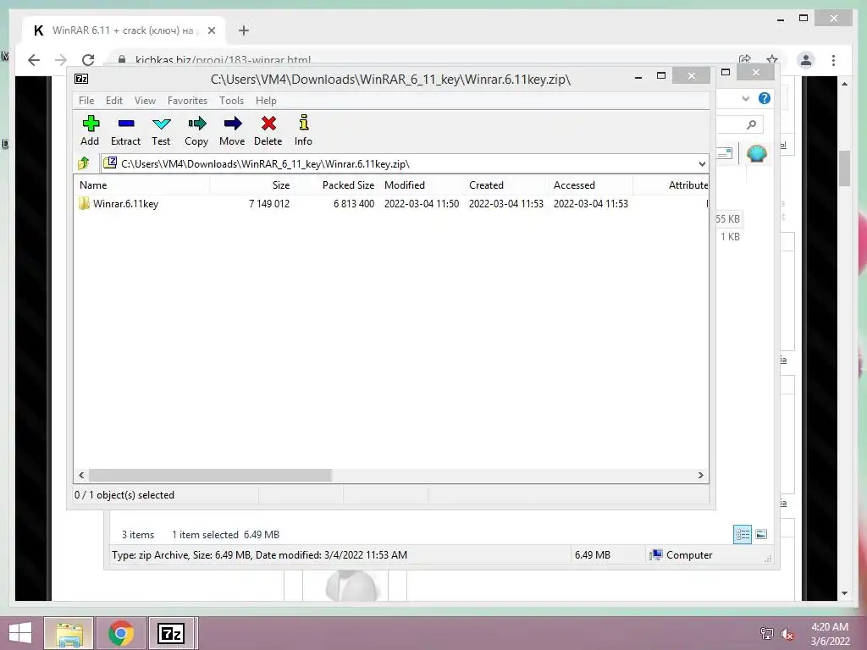Click the muted volume tray icon
The width and height of the screenshot is (867, 650).
point(787,634)
